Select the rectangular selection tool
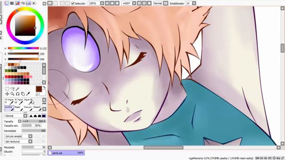The height and width of the screenshot is (160, 285). [x=7, y=89]
